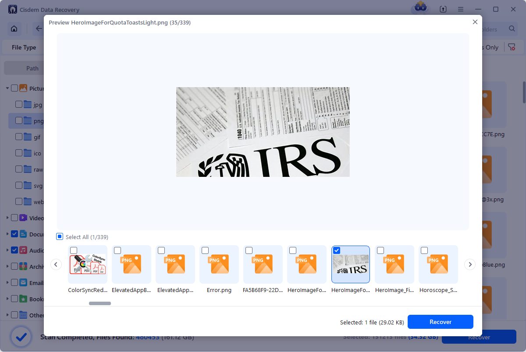Uncheck the Documents category checkbox
Screen dimensions: 526x352
14,234
